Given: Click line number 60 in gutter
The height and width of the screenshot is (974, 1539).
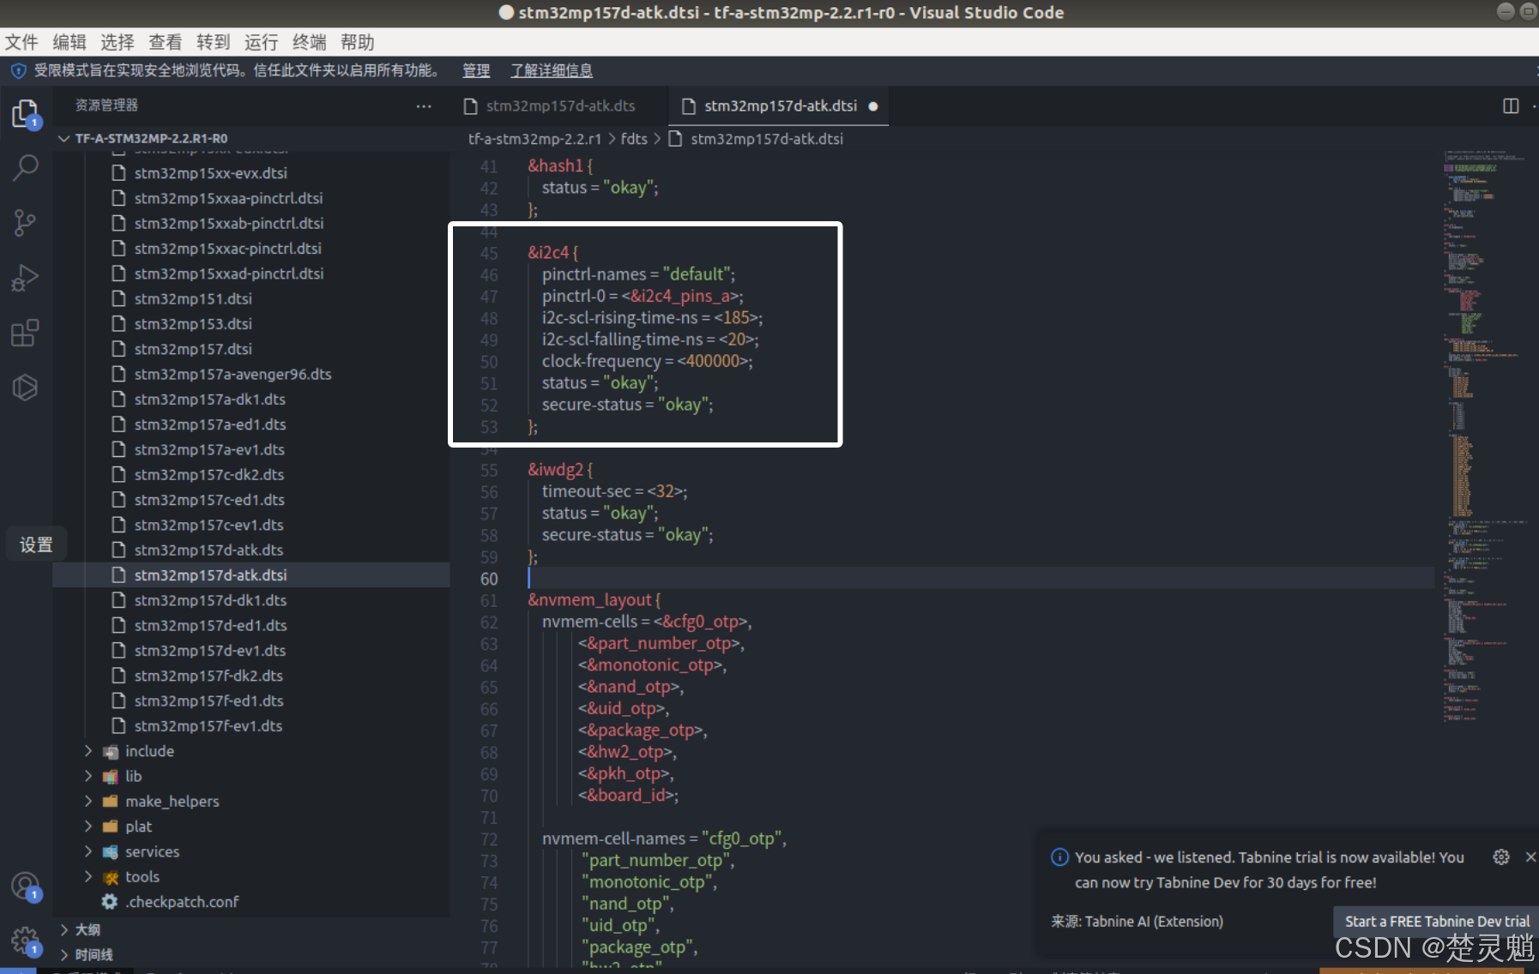Looking at the screenshot, I should click(489, 579).
